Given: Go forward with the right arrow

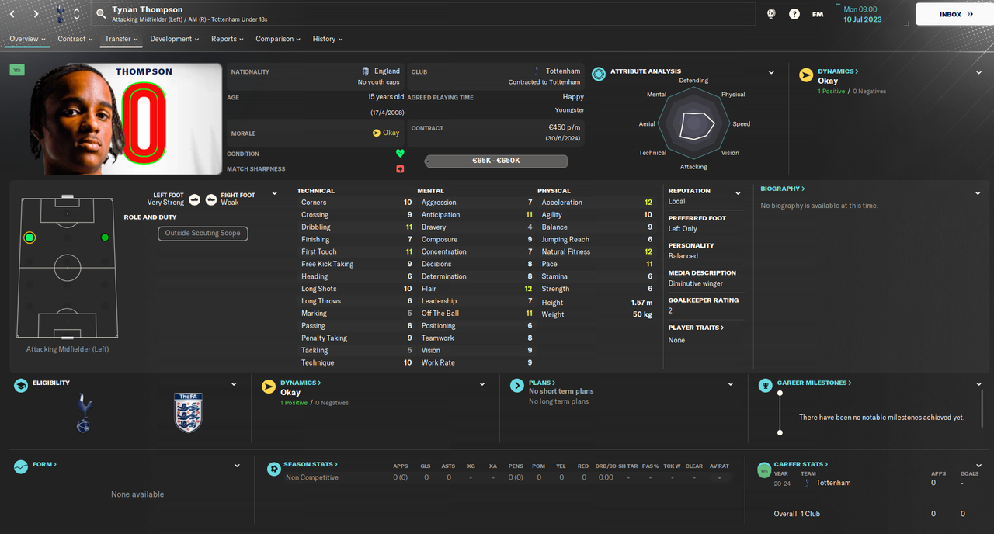Looking at the screenshot, I should point(36,14).
